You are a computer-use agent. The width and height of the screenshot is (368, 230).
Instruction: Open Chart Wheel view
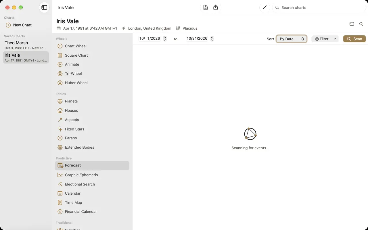(92, 46)
